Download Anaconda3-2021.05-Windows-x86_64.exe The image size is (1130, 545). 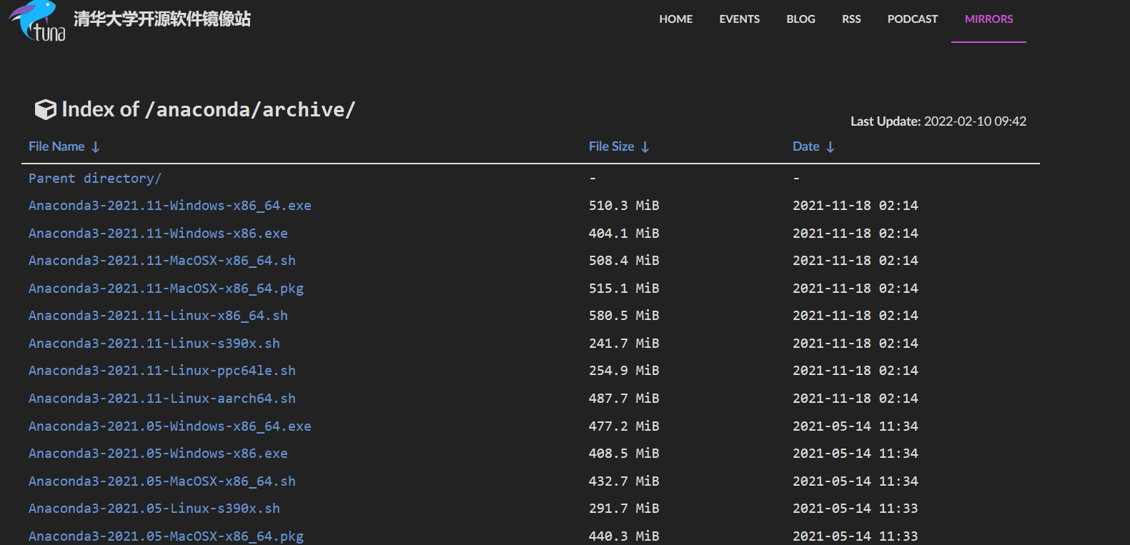point(170,426)
